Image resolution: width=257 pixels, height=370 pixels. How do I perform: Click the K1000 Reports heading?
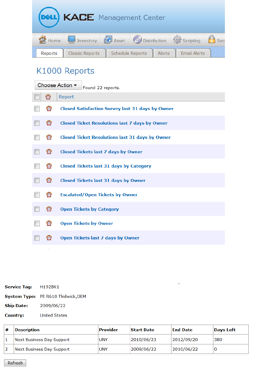pos(65,71)
